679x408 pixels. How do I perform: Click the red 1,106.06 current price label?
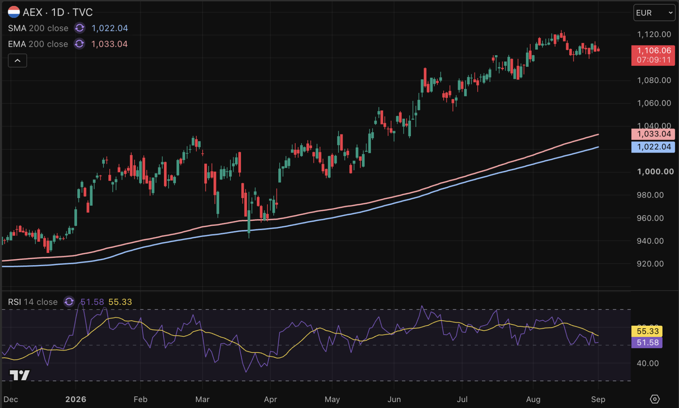click(x=653, y=55)
